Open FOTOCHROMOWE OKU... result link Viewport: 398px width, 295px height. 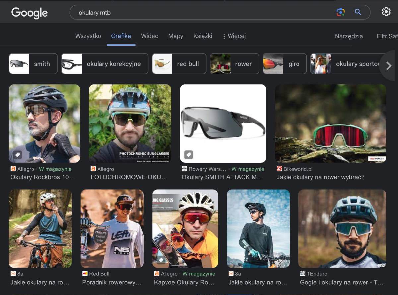tap(129, 177)
